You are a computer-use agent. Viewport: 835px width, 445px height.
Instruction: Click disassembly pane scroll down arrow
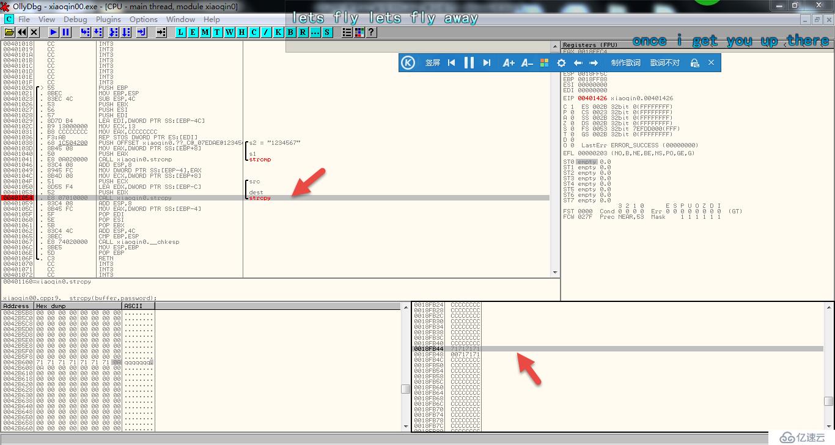[x=555, y=273]
